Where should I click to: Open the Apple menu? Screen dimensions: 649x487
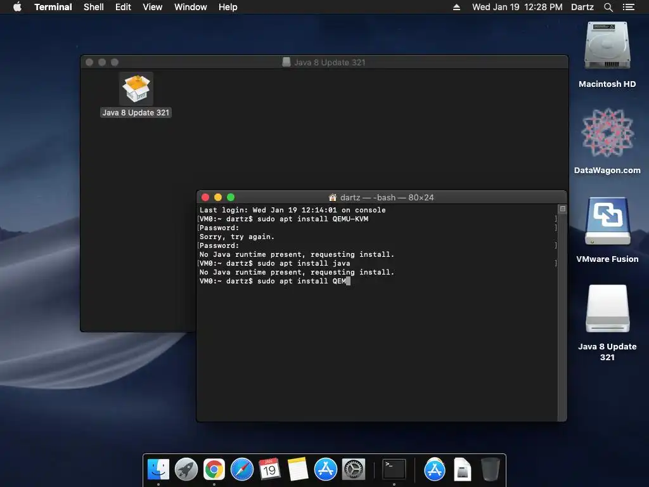[17, 7]
